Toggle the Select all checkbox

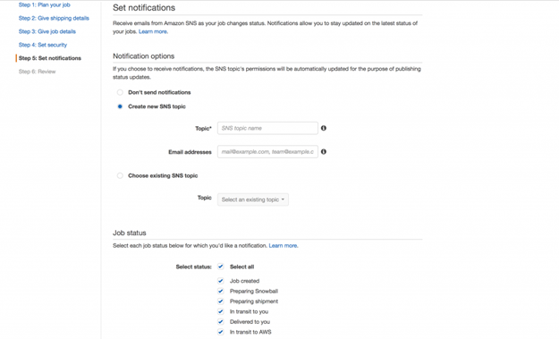click(221, 267)
